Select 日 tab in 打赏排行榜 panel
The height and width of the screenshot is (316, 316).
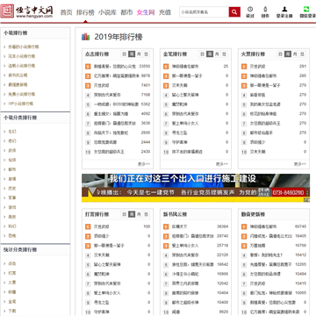[x=125, y=214]
